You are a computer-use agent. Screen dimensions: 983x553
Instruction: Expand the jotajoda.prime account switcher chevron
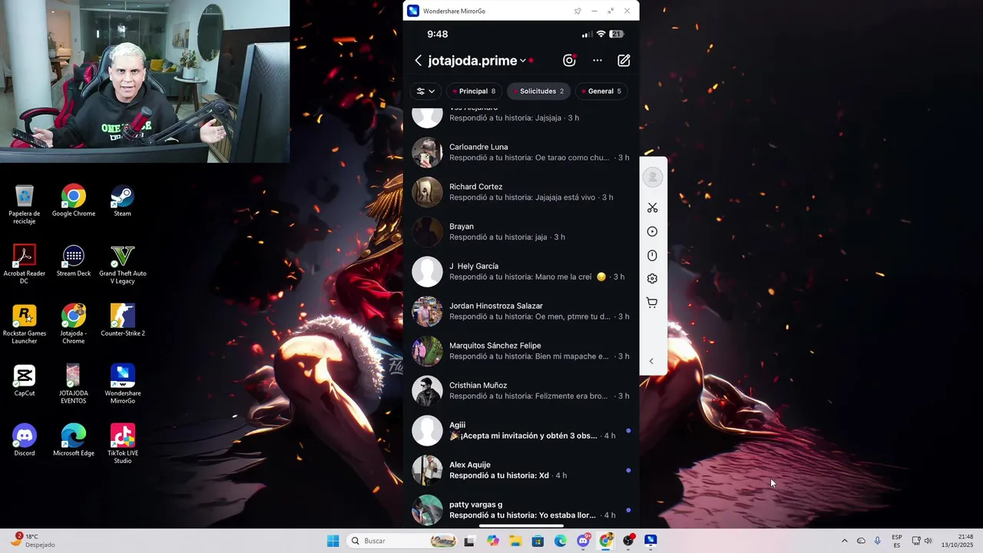[523, 61]
